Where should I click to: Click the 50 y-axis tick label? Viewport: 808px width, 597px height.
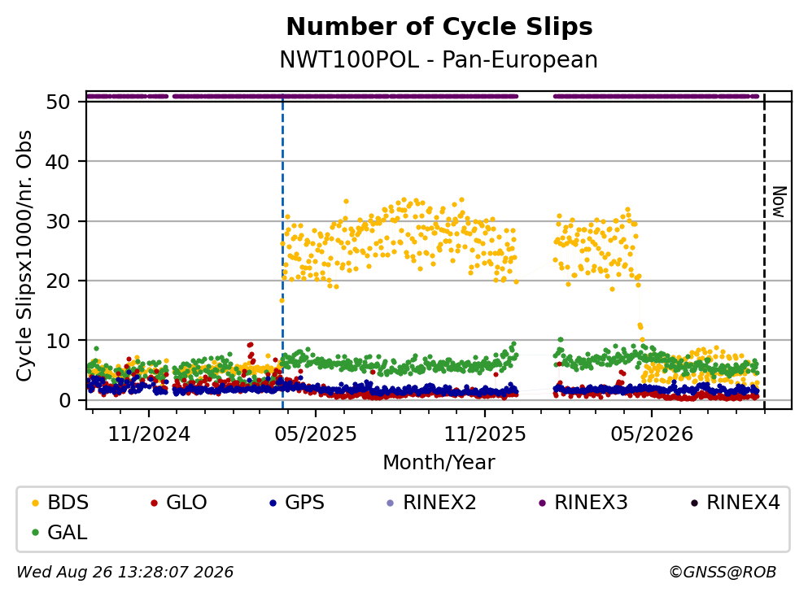click(x=58, y=102)
